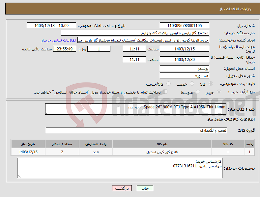Select the خدمت radio button
Viewport: 260px width, 197px height.
(192, 84)
